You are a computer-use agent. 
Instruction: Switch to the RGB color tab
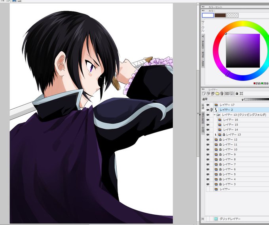203,54
